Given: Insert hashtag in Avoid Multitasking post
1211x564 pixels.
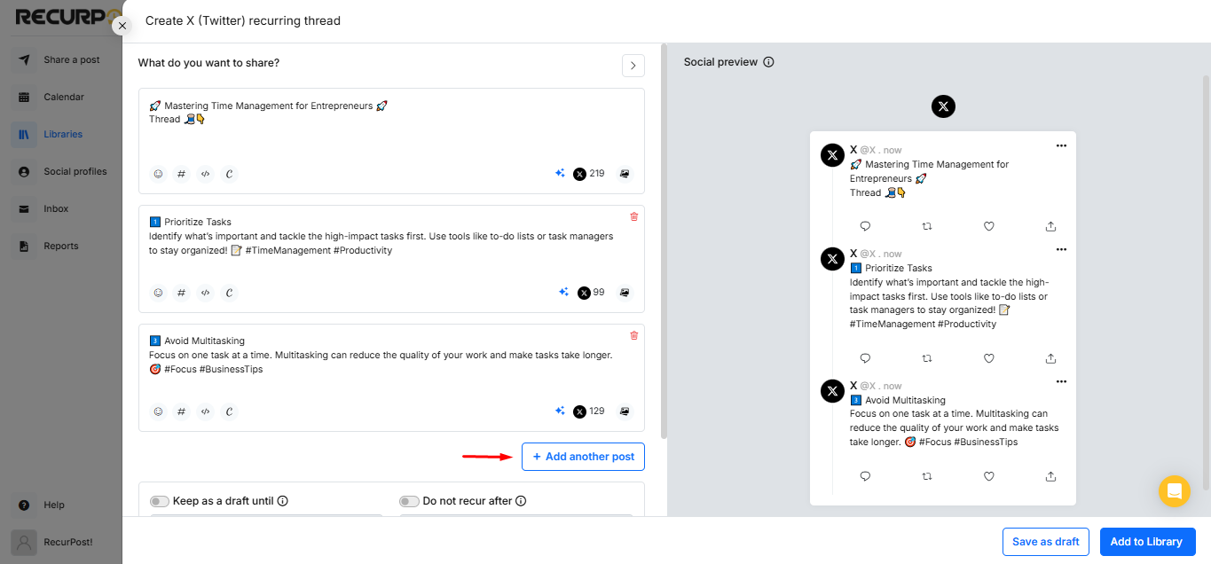Looking at the screenshot, I should (x=182, y=411).
